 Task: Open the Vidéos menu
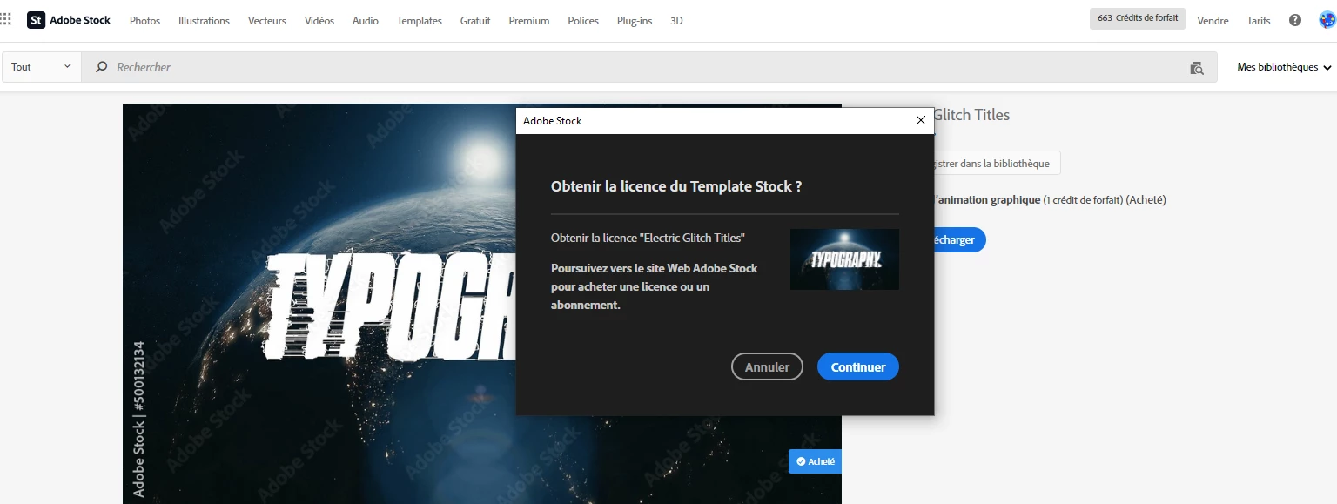click(x=319, y=21)
